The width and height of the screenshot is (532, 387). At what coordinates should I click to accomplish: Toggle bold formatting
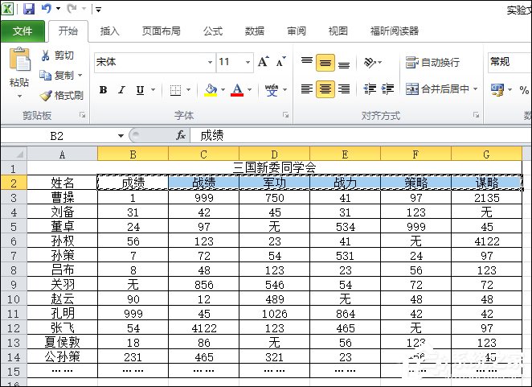coord(103,90)
